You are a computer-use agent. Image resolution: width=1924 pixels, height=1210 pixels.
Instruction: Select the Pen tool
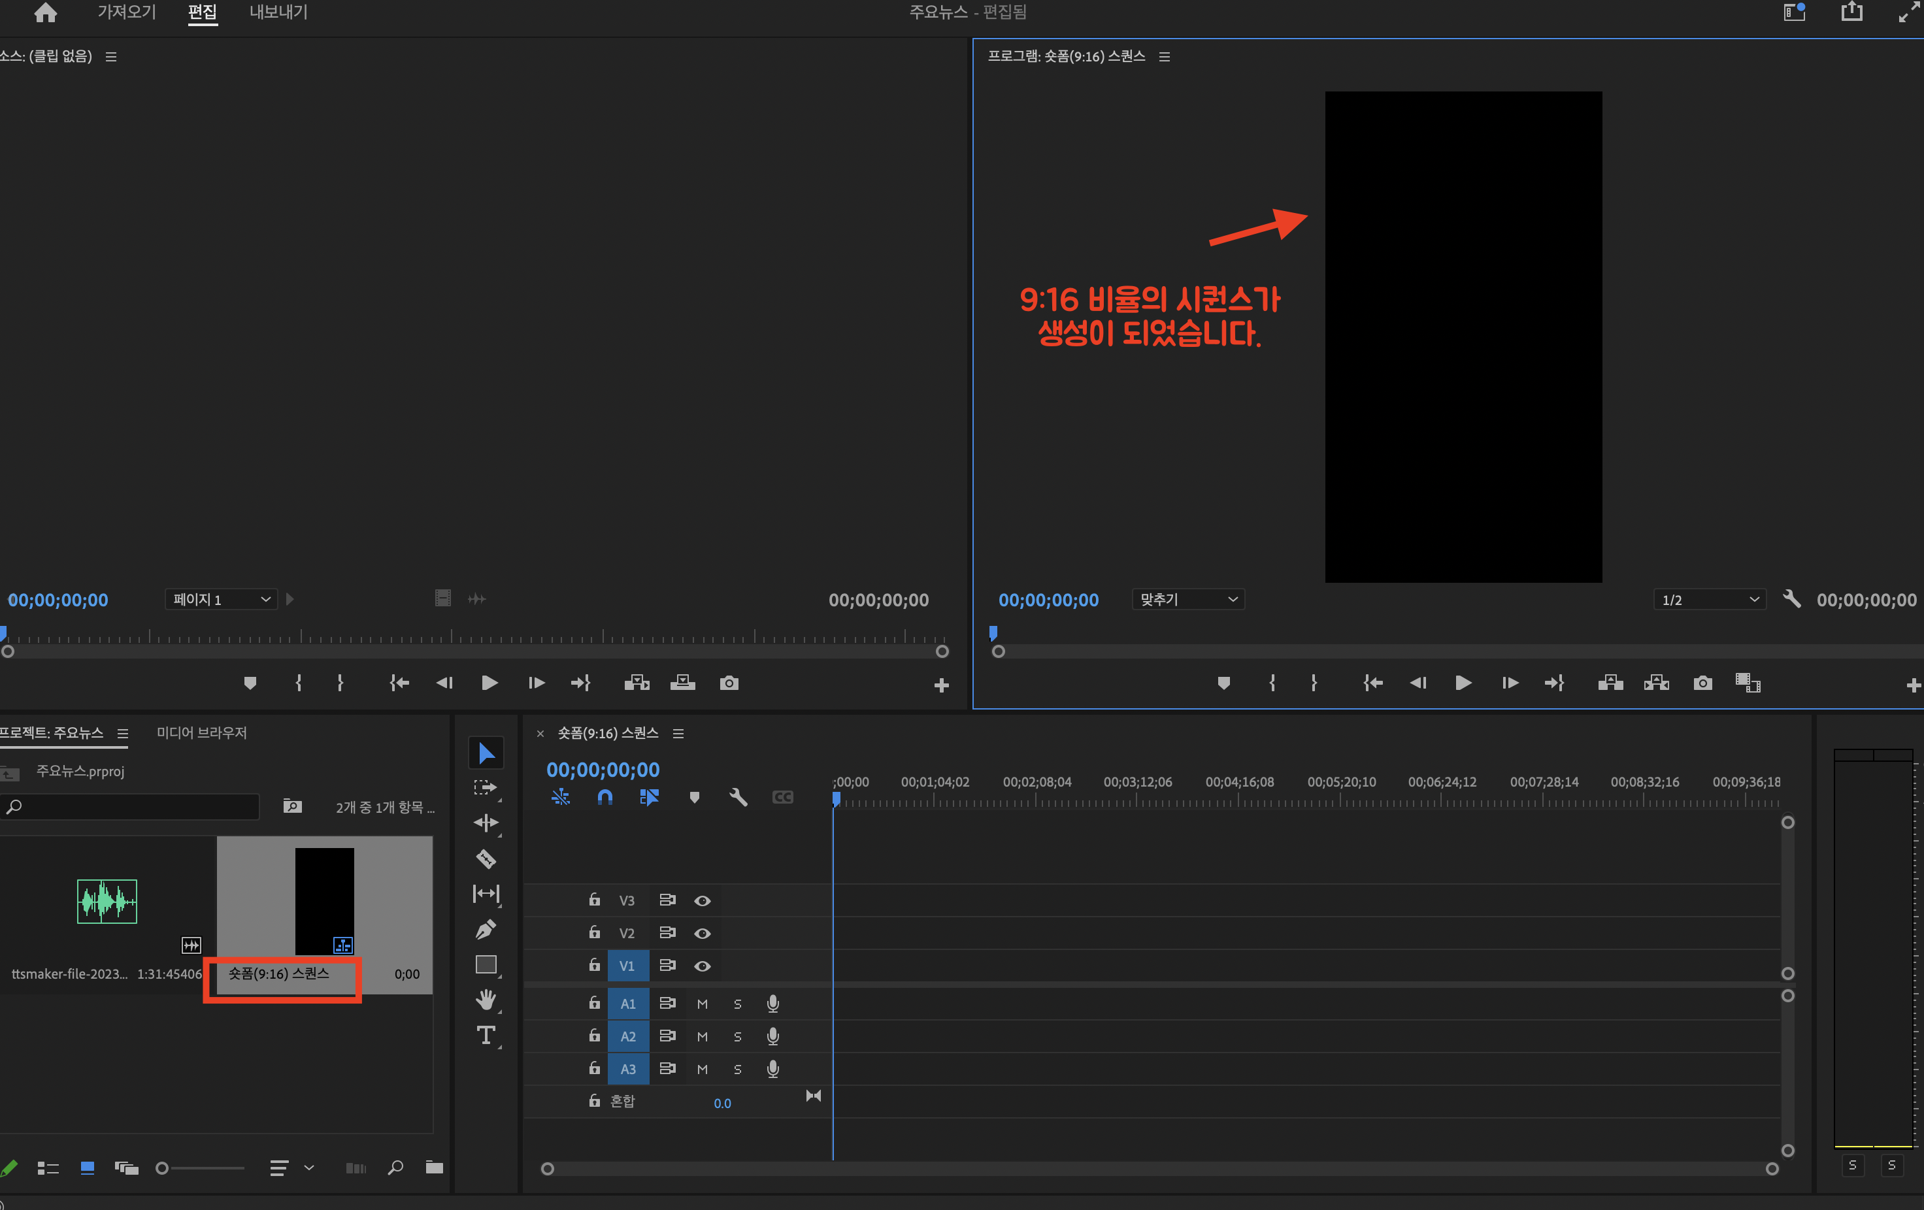[486, 929]
